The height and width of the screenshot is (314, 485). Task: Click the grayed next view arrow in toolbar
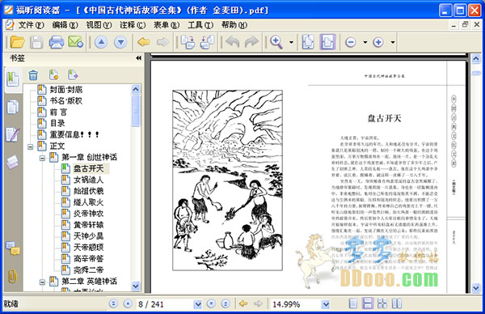162,42
